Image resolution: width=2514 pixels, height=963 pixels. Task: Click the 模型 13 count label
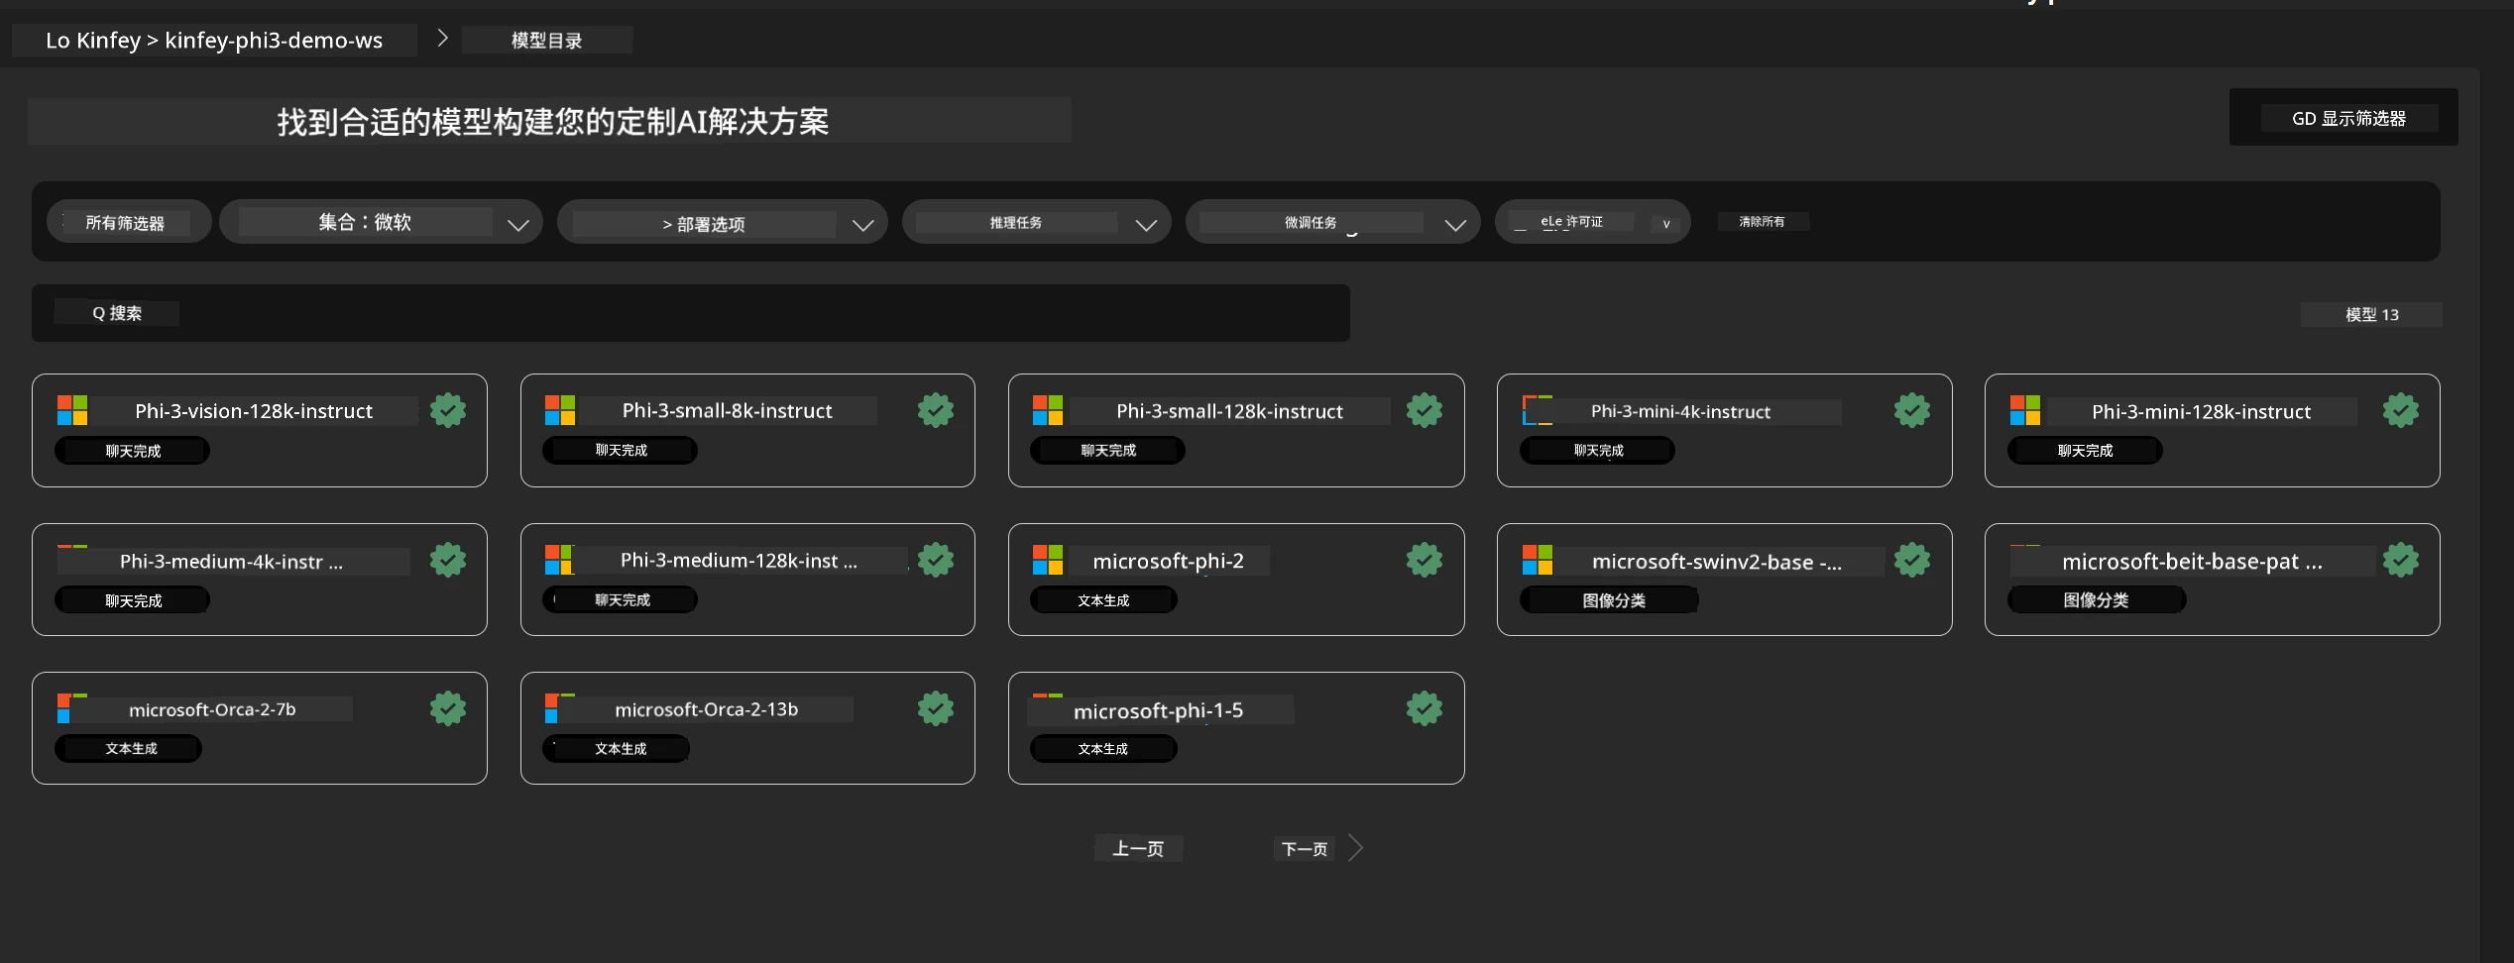[x=2371, y=314]
